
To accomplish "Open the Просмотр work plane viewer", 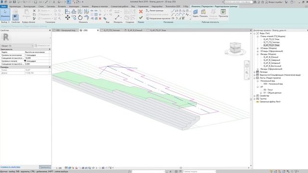I will (x=223, y=13).
